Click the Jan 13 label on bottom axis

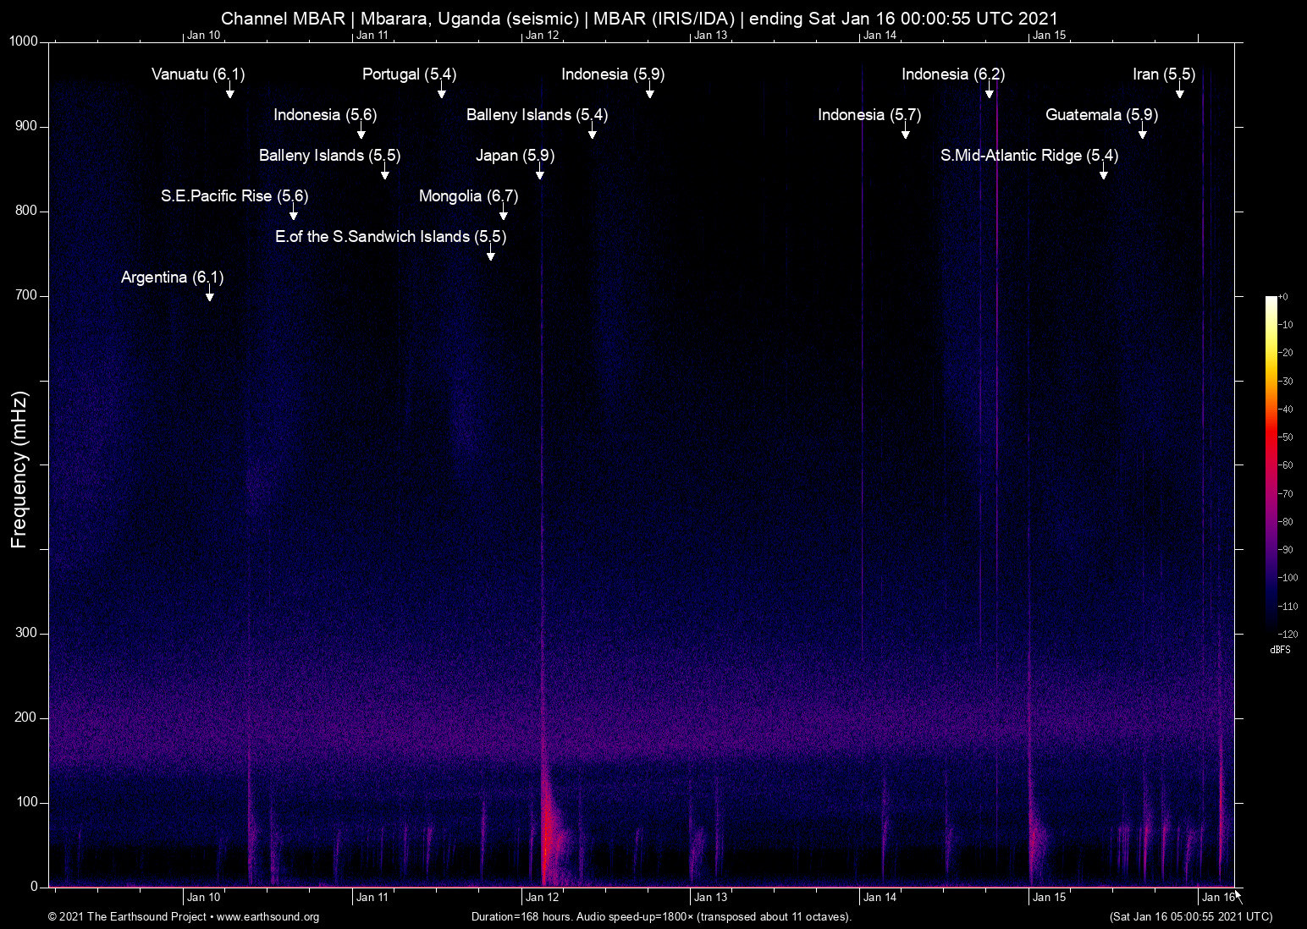pyautogui.click(x=710, y=898)
